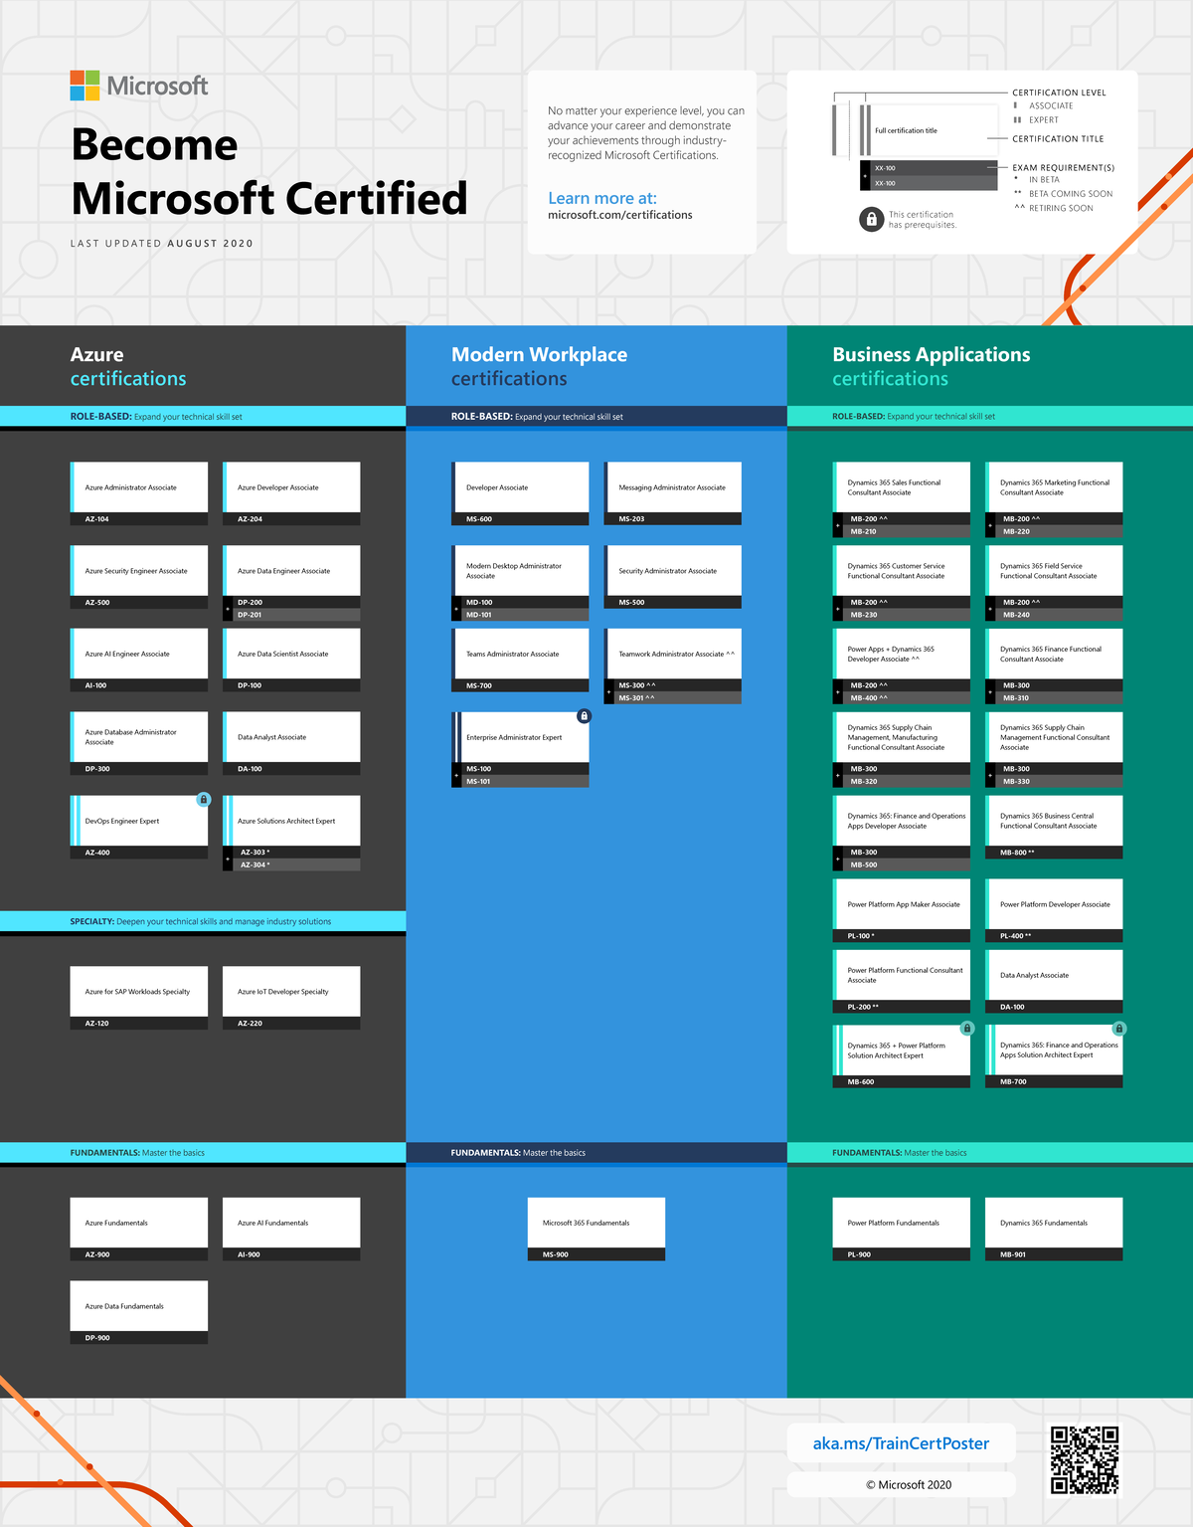Click the lock on Dynamics 365 + Power Platform Solution Architect Expert

[966, 1028]
